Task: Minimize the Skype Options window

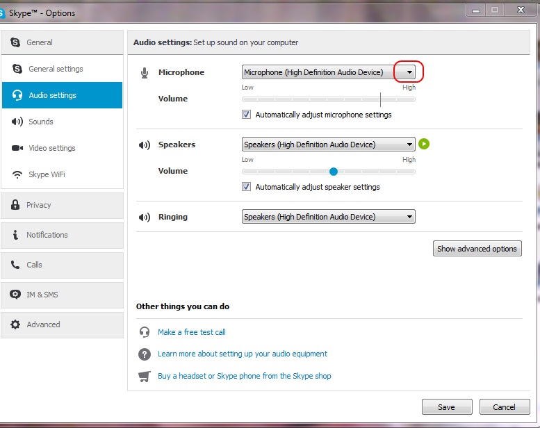Action: pyautogui.click(x=476, y=10)
